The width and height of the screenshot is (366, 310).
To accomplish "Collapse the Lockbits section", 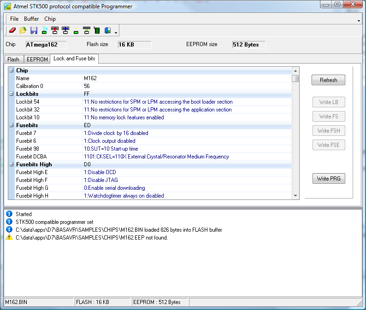I will (x=11, y=94).
